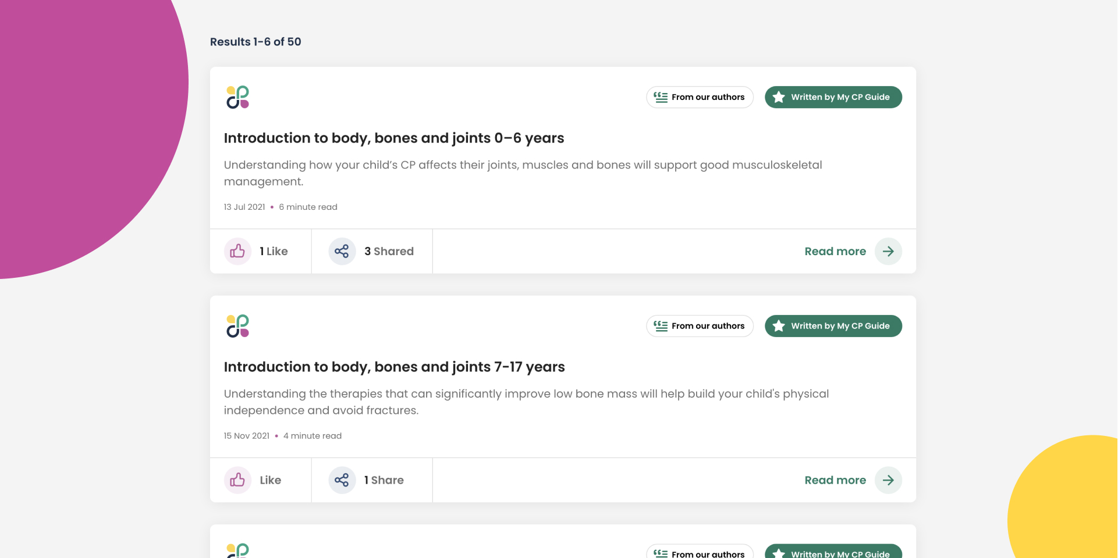
Task: Click arrow icon for 0–6 years article
Action: tap(888, 251)
